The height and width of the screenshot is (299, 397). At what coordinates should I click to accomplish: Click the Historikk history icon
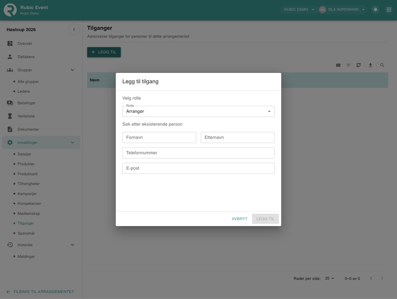pos(10,245)
